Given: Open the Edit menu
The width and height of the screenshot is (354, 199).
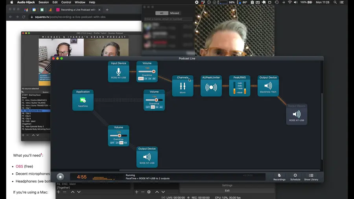Looking at the screenshot, I should [55, 2].
